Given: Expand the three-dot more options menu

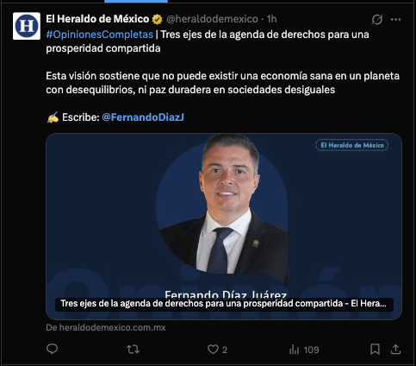Looking at the screenshot, I should pos(395,20).
